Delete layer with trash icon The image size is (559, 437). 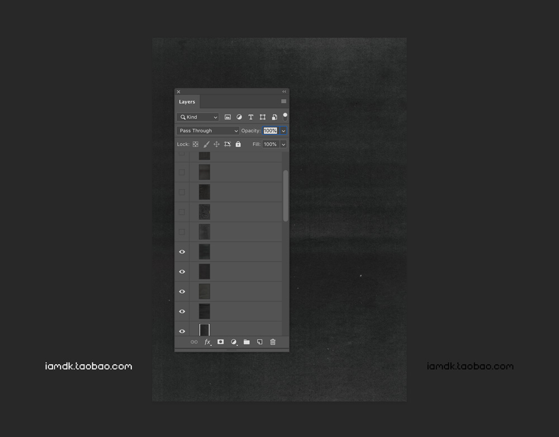tap(273, 342)
